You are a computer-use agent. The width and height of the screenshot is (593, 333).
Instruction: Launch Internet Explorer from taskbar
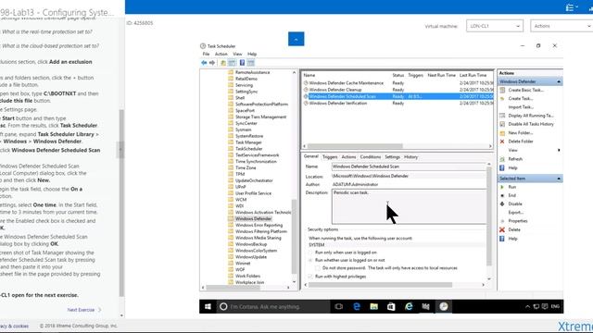(x=409, y=306)
